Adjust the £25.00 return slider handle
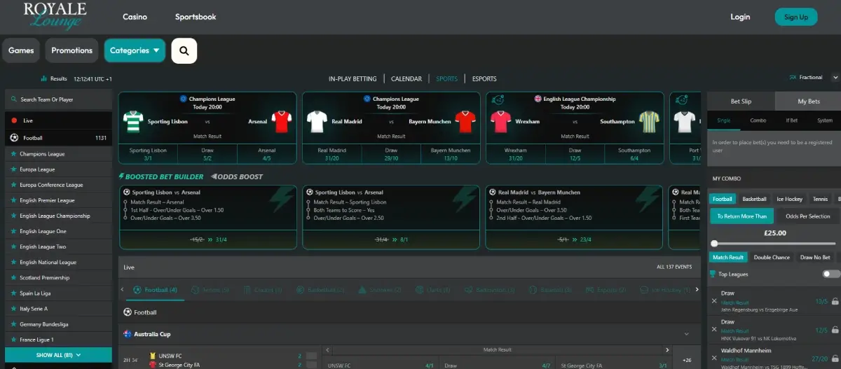Viewport: 841px width, 369px height. 714,243
